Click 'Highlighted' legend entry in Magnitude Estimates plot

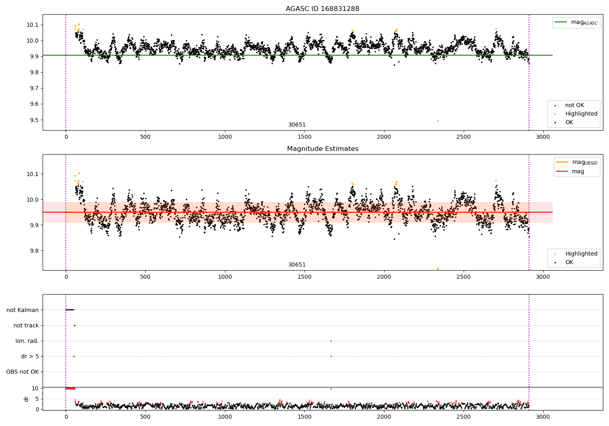[576, 254]
